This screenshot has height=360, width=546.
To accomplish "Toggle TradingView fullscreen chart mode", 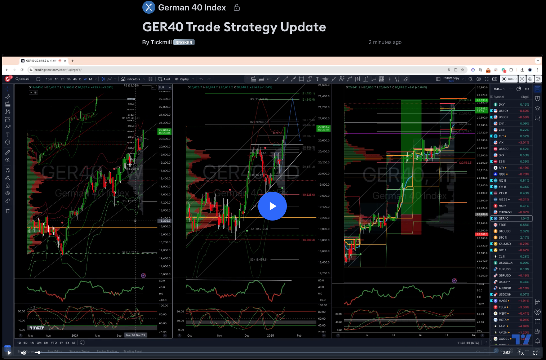I will point(487,79).
